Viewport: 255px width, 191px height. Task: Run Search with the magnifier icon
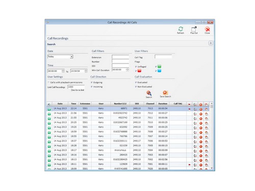pyautogui.click(x=149, y=93)
